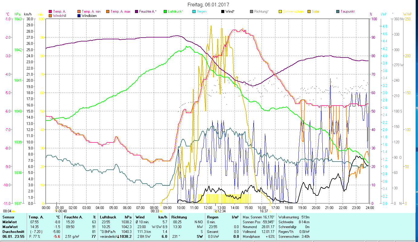Screen dimensions: 418x242
Task: Click the maximum pressure value '1042.3'
Action: pos(126,227)
